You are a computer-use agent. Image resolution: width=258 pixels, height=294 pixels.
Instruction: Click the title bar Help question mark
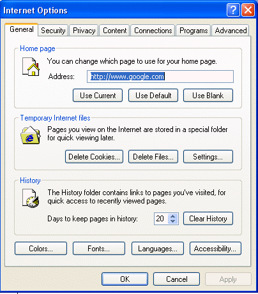click(x=233, y=10)
